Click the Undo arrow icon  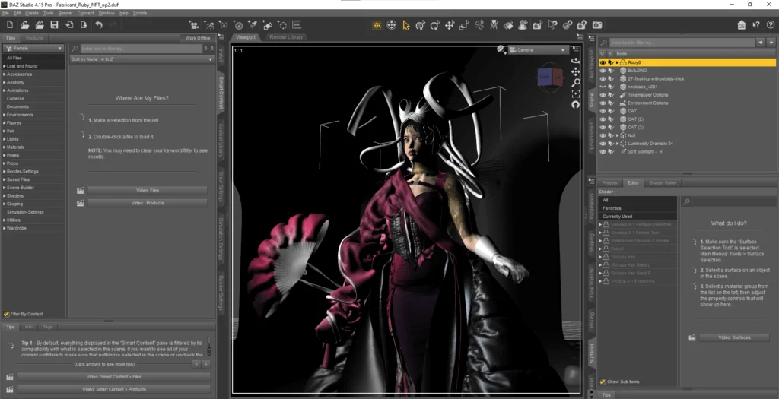pos(98,25)
